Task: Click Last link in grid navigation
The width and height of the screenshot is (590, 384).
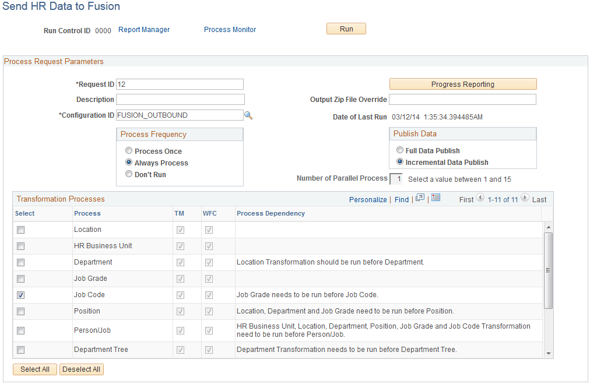Action: pyautogui.click(x=539, y=200)
